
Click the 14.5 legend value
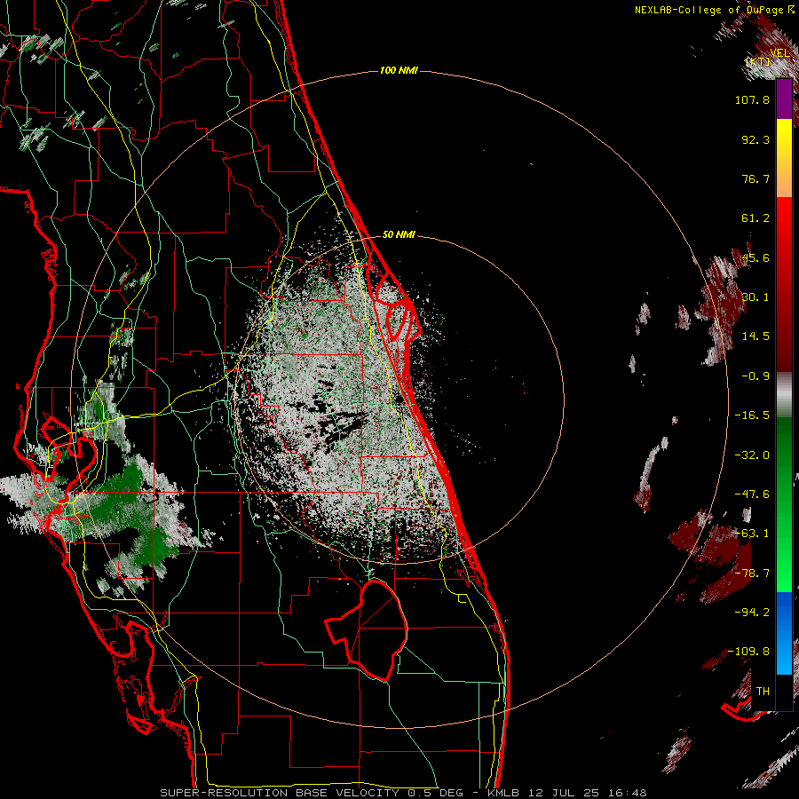point(755,336)
